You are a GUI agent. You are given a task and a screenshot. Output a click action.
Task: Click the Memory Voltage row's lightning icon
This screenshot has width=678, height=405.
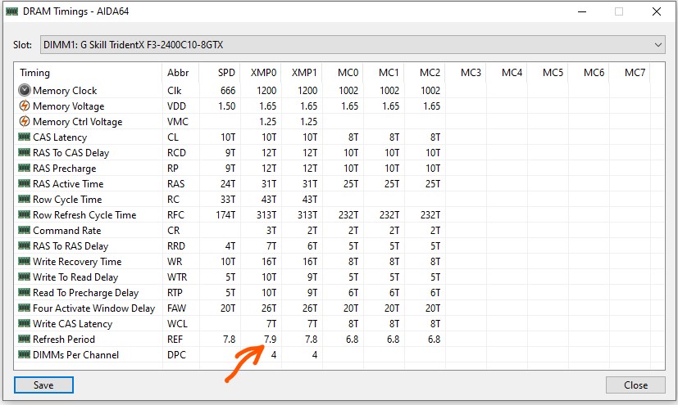click(x=25, y=106)
